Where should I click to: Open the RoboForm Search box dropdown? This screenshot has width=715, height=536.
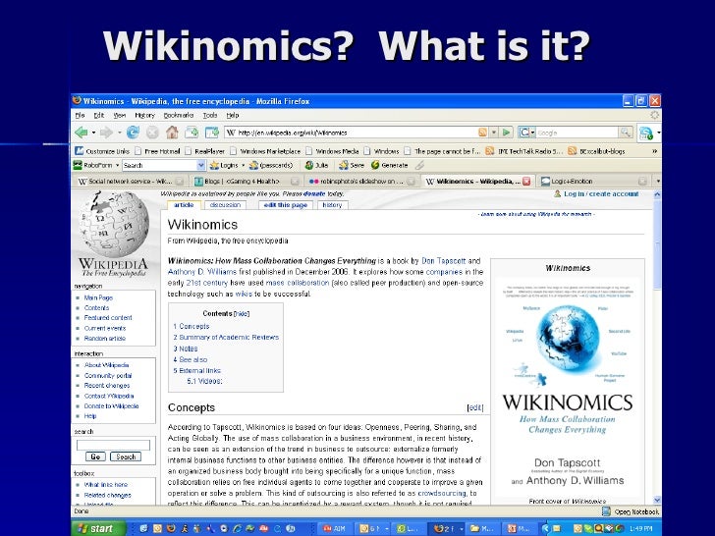[x=201, y=165]
